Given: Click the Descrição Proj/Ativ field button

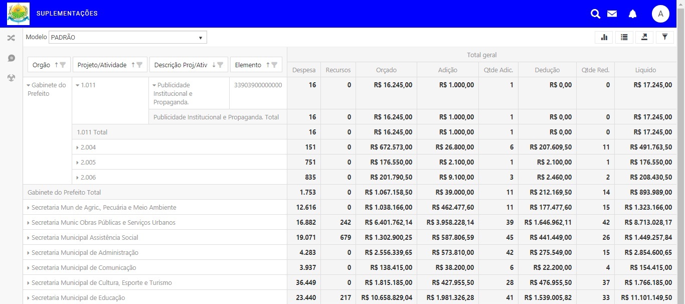Looking at the screenshot, I should (x=182, y=65).
